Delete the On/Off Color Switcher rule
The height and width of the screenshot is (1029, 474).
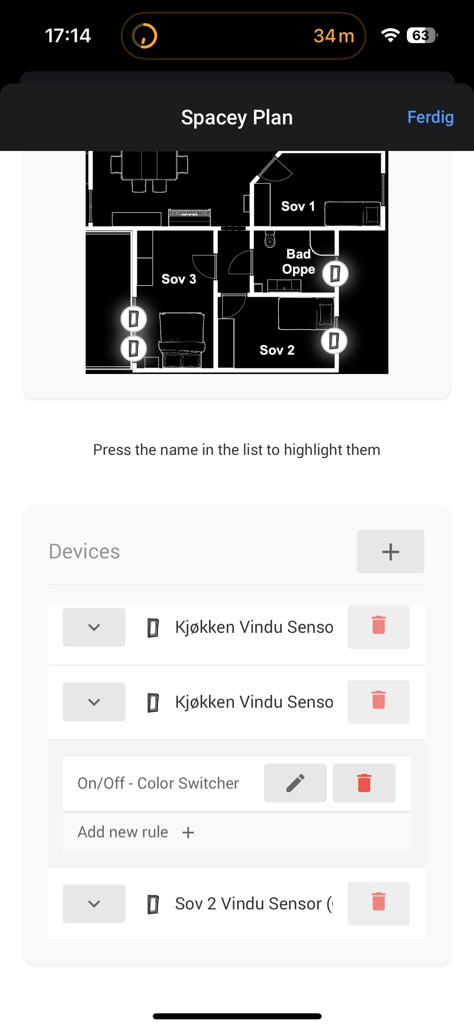(x=364, y=783)
